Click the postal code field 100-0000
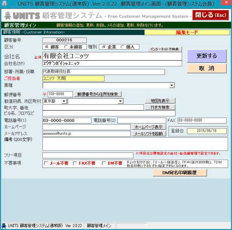The image size is (232, 230). coord(60,94)
